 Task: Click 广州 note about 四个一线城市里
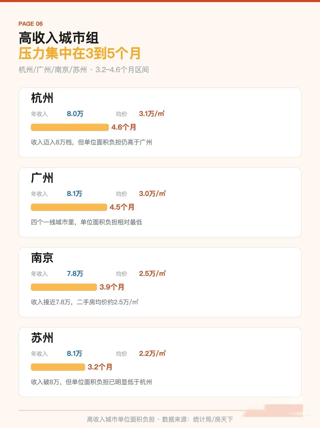[x=87, y=222]
